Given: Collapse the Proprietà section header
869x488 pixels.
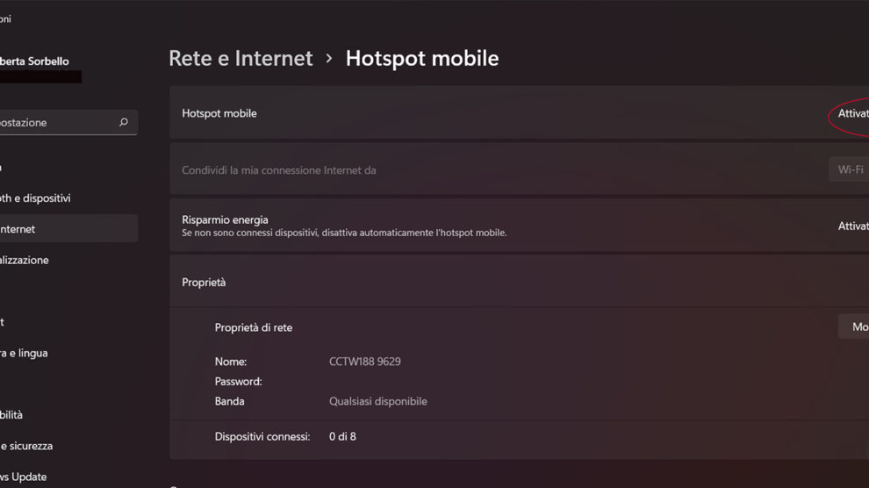Looking at the screenshot, I should tap(518, 283).
